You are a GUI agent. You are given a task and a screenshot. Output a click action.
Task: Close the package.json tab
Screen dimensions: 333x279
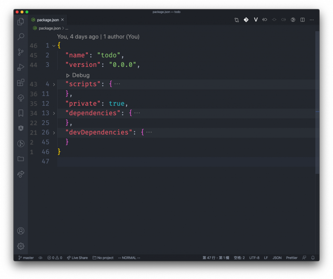point(62,20)
